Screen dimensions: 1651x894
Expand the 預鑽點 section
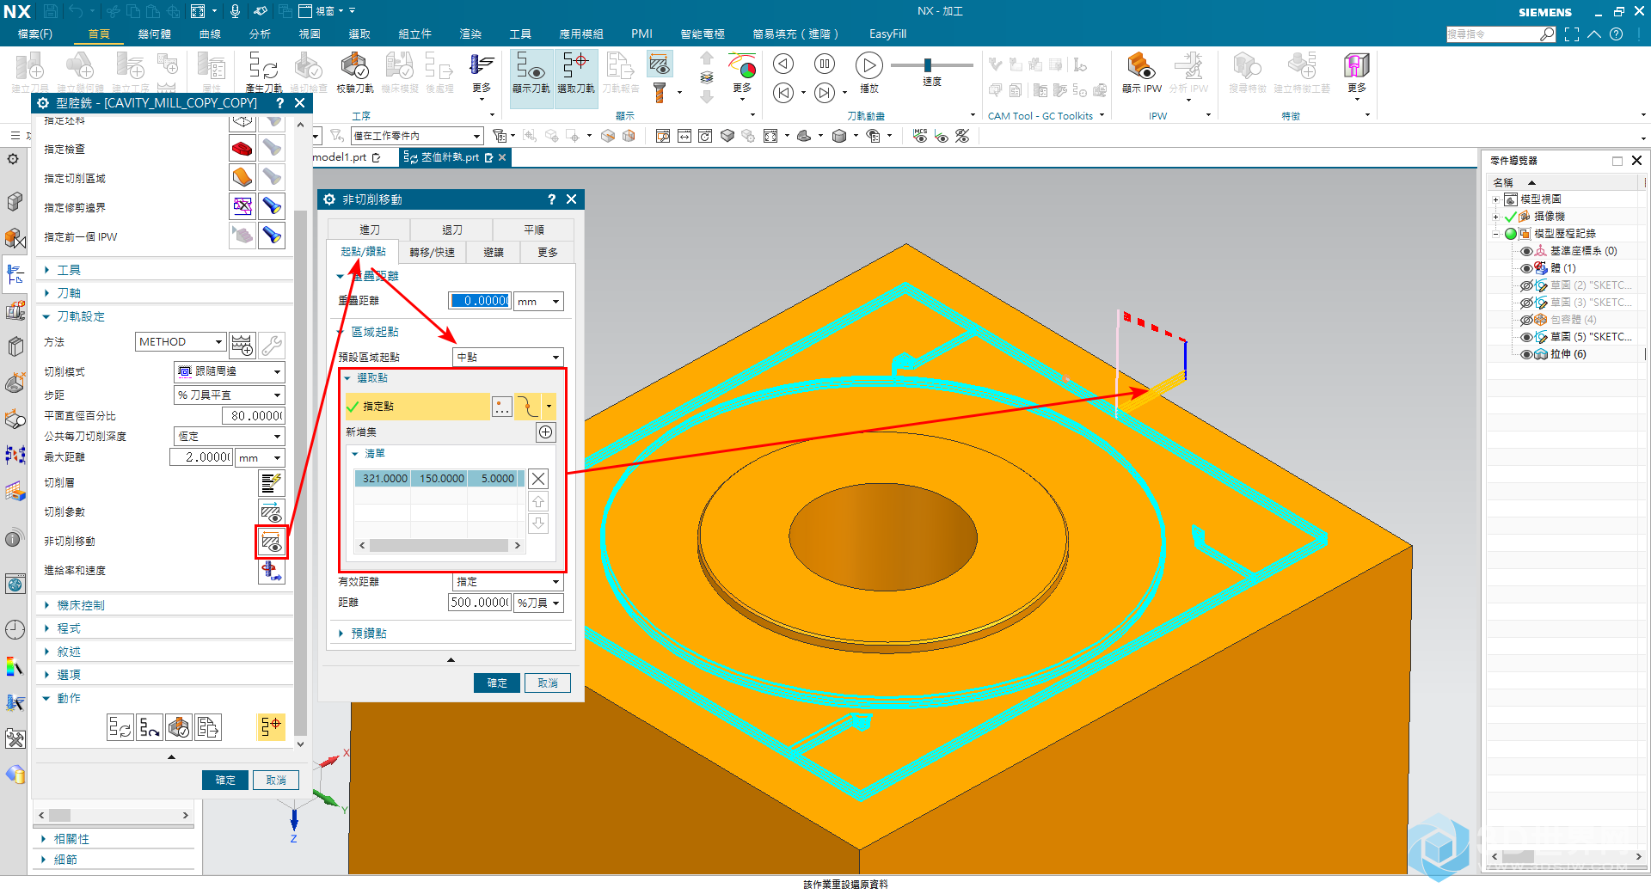click(368, 634)
